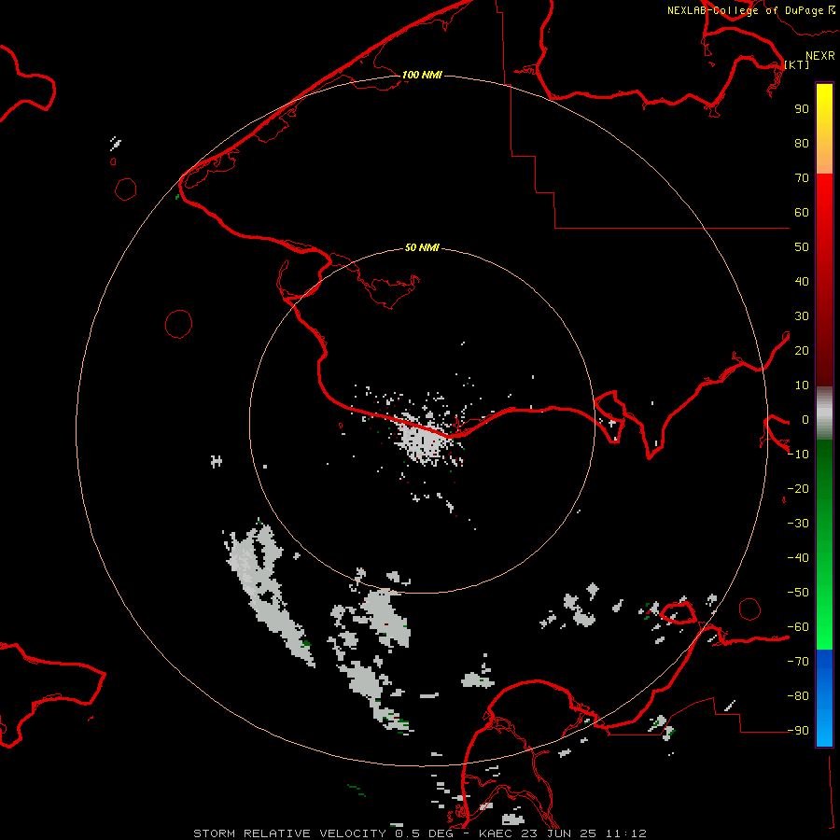Image resolution: width=840 pixels, height=840 pixels.
Task: Click the "-10" value on the velocity scale
Action: pyautogui.click(x=798, y=455)
